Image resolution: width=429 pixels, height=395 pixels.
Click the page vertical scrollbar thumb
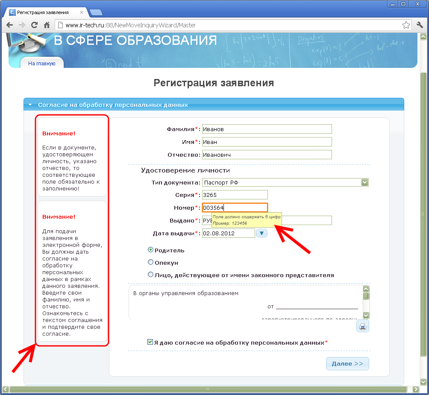pyautogui.click(x=423, y=215)
